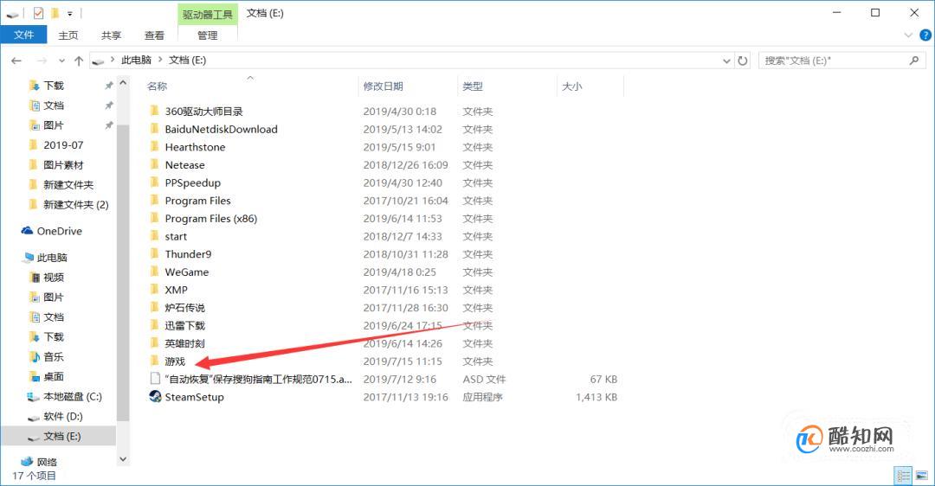
Task: Open the 管理 ribbon tab
Action: tap(208, 35)
